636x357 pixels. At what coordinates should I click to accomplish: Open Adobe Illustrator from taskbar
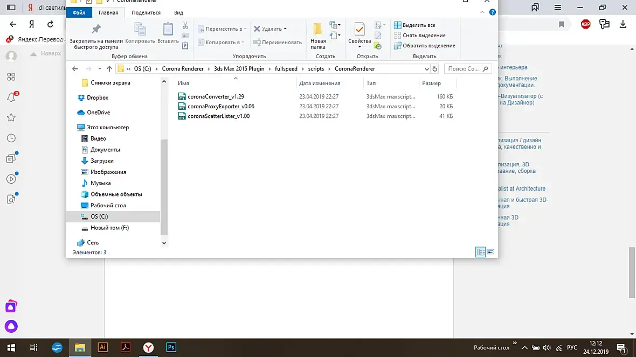coord(102,347)
